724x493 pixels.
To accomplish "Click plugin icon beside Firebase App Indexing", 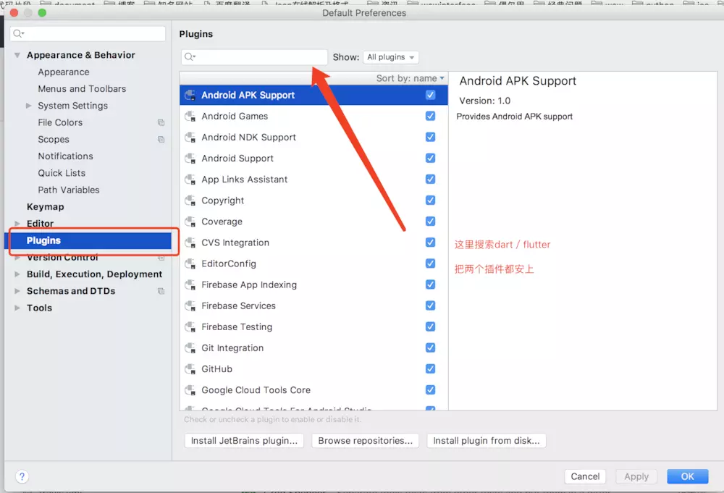I will [190, 285].
